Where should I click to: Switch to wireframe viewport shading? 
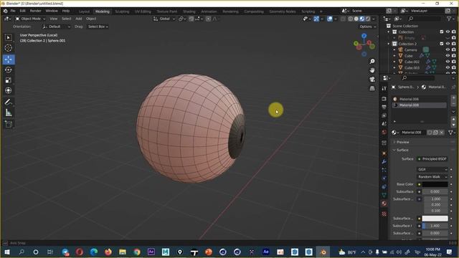point(351,19)
